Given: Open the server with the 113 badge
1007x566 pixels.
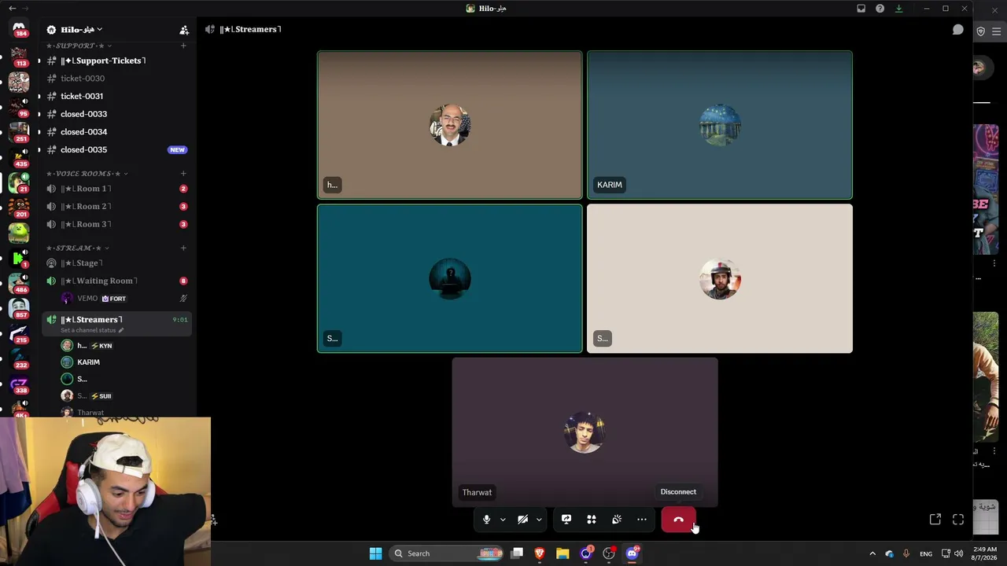Looking at the screenshot, I should click(19, 55).
